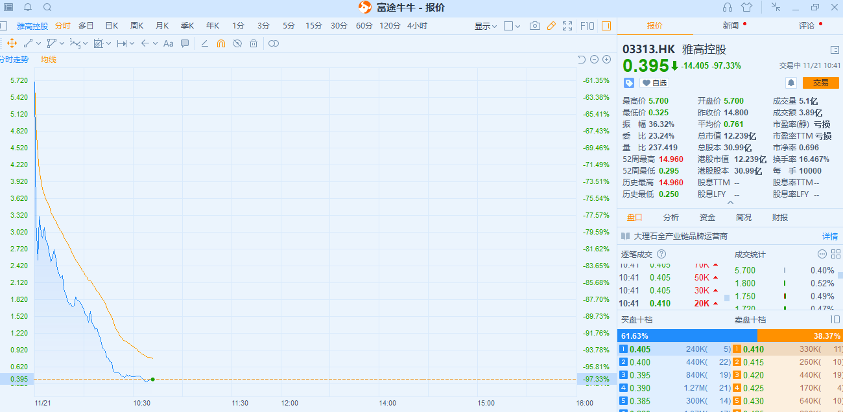Image resolution: width=843 pixels, height=412 pixels.
Task: Add a comment bubble annotation
Action: pyautogui.click(x=185, y=43)
